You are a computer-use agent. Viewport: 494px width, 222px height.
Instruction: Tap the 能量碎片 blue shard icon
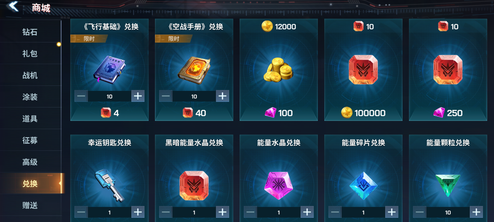[363, 185]
